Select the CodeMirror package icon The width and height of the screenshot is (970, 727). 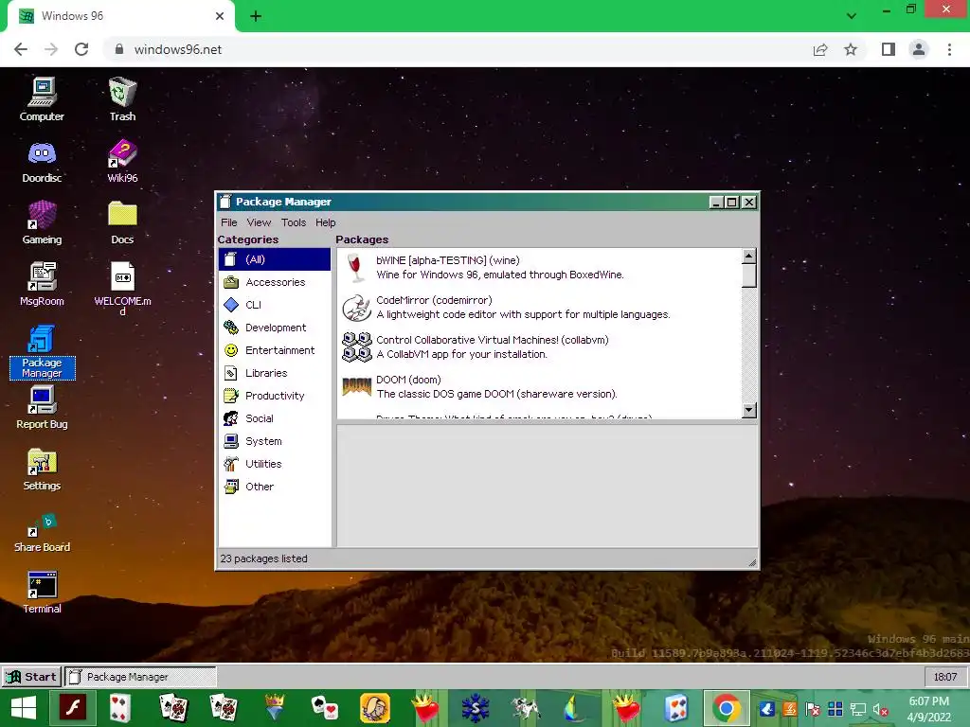pos(357,308)
